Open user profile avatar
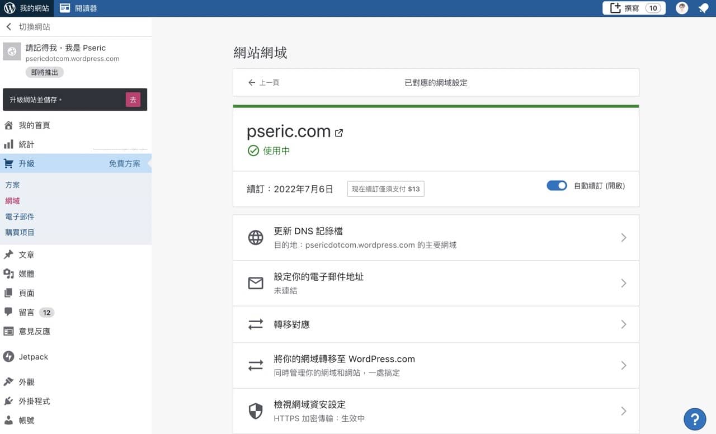This screenshot has height=434, width=716. pyautogui.click(x=682, y=8)
